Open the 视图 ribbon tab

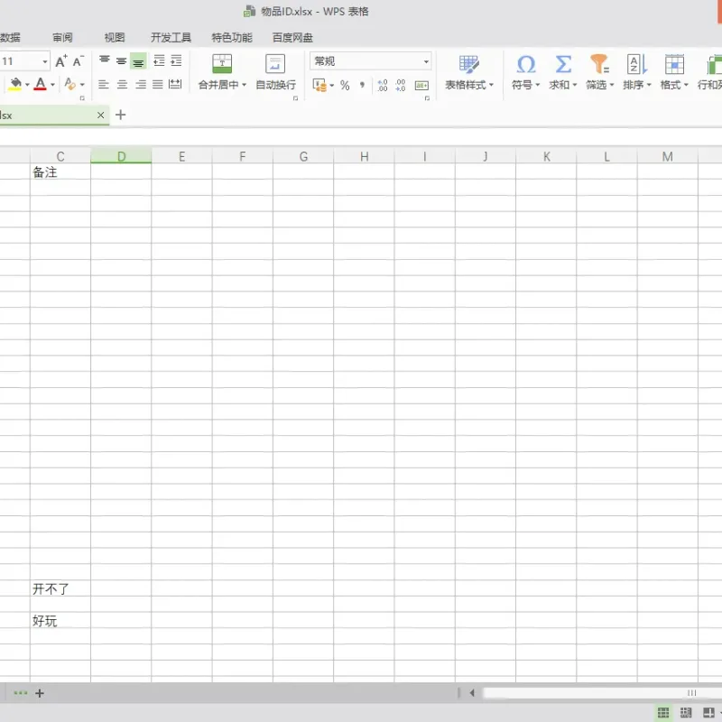[x=115, y=38]
